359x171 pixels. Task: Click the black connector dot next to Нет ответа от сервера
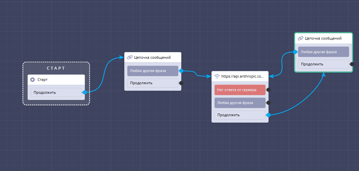tap(268, 90)
